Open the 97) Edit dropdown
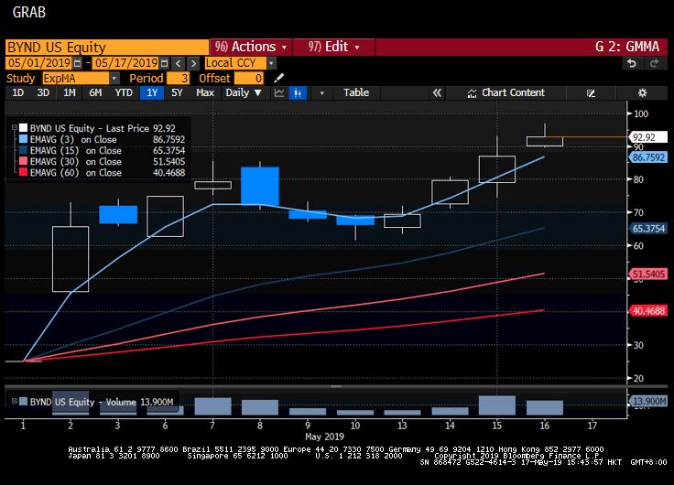The width and height of the screenshot is (674, 485). tap(333, 47)
